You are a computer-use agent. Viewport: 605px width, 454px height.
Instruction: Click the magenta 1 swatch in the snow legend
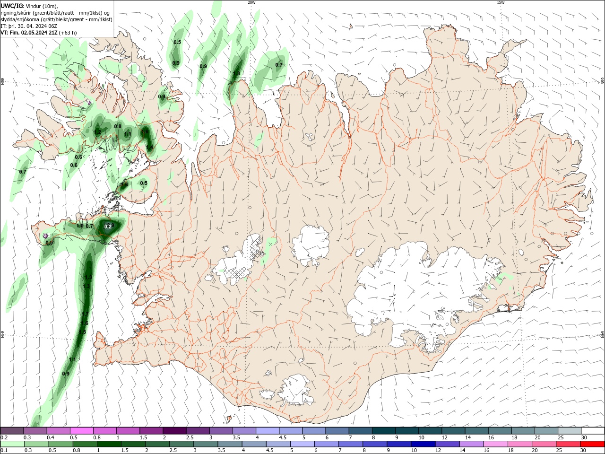pyautogui.click(x=128, y=431)
